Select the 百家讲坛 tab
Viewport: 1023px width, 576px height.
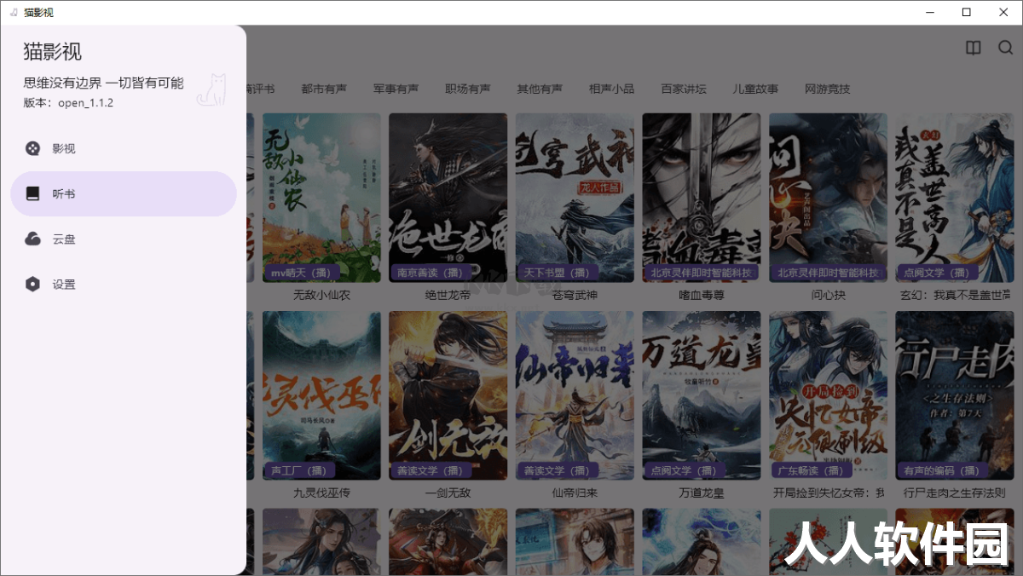684,89
